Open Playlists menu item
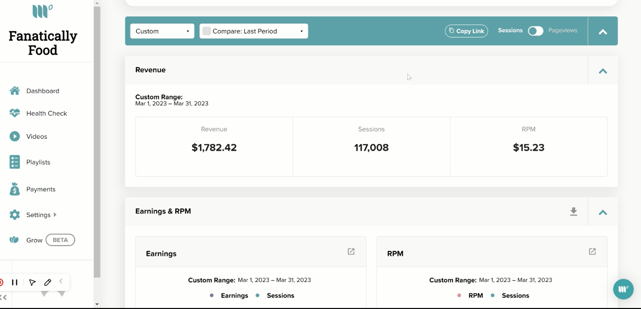The width and height of the screenshot is (641, 309). (x=38, y=162)
